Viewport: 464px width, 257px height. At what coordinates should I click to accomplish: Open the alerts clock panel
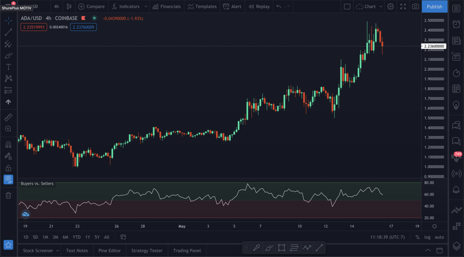tap(456, 24)
